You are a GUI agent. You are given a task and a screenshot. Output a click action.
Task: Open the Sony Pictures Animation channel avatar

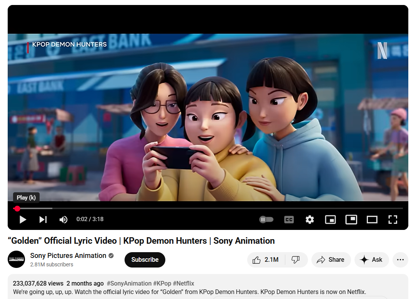(x=17, y=259)
